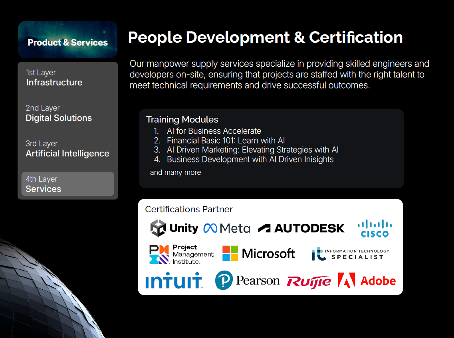Image resolution: width=454 pixels, height=338 pixels.
Task: Click the Product & Services header banner
Action: pos(68,40)
